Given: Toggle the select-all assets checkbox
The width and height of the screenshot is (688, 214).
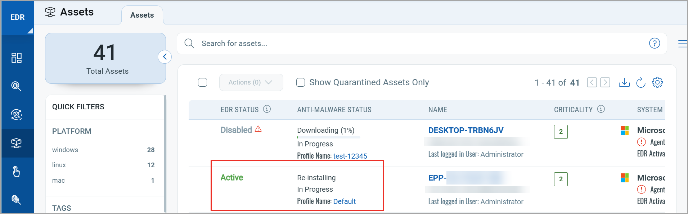Looking at the screenshot, I should tap(203, 82).
